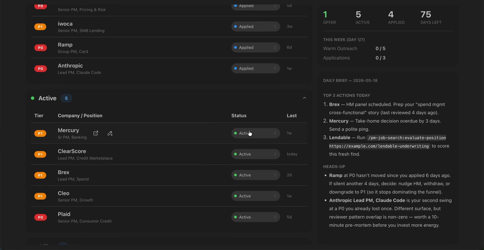484x250 pixels.
Task: Click Anthropic Lead PM, Claude Code heads-up
Action: tap(367, 200)
